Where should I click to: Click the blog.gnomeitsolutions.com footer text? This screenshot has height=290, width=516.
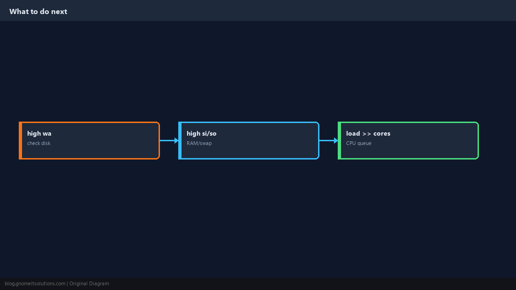pyautogui.click(x=35, y=284)
